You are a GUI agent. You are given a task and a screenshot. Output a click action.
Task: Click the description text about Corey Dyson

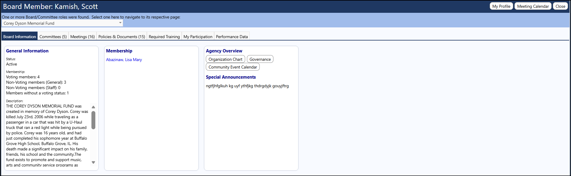(47, 135)
